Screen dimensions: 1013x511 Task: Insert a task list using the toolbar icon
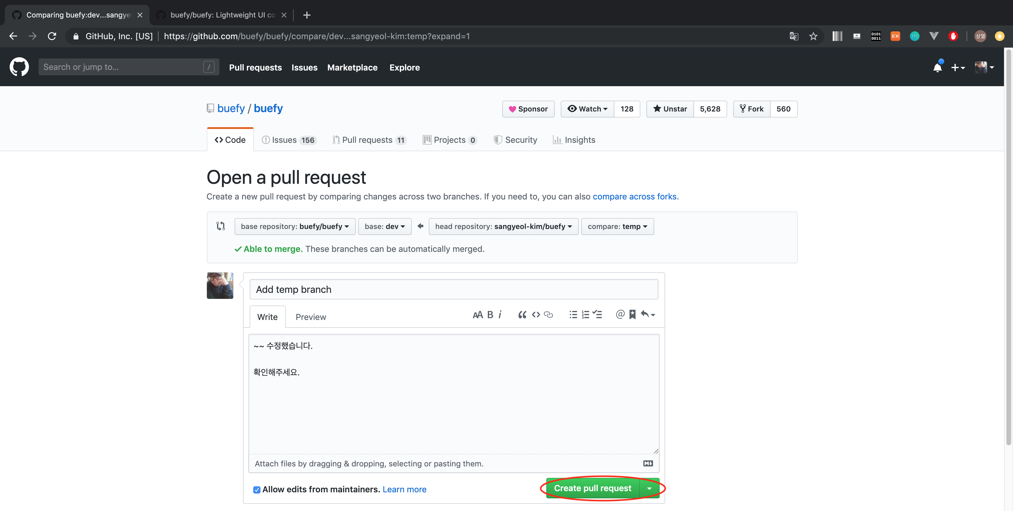point(597,315)
